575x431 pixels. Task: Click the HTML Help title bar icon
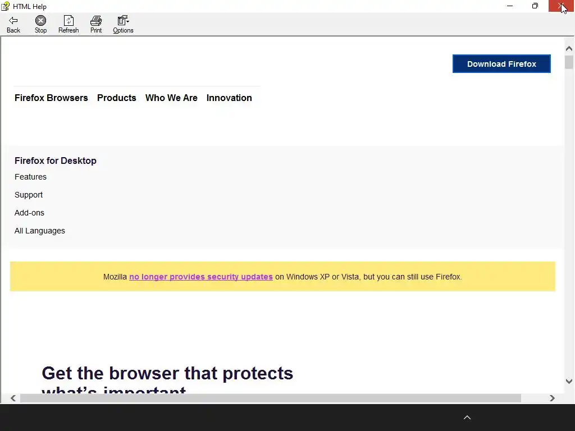(5, 6)
